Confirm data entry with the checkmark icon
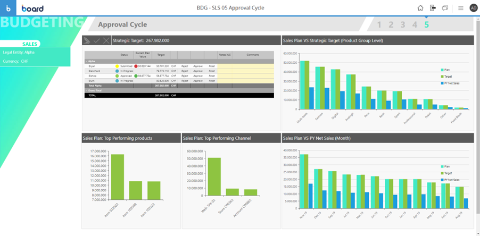 pos(97,40)
